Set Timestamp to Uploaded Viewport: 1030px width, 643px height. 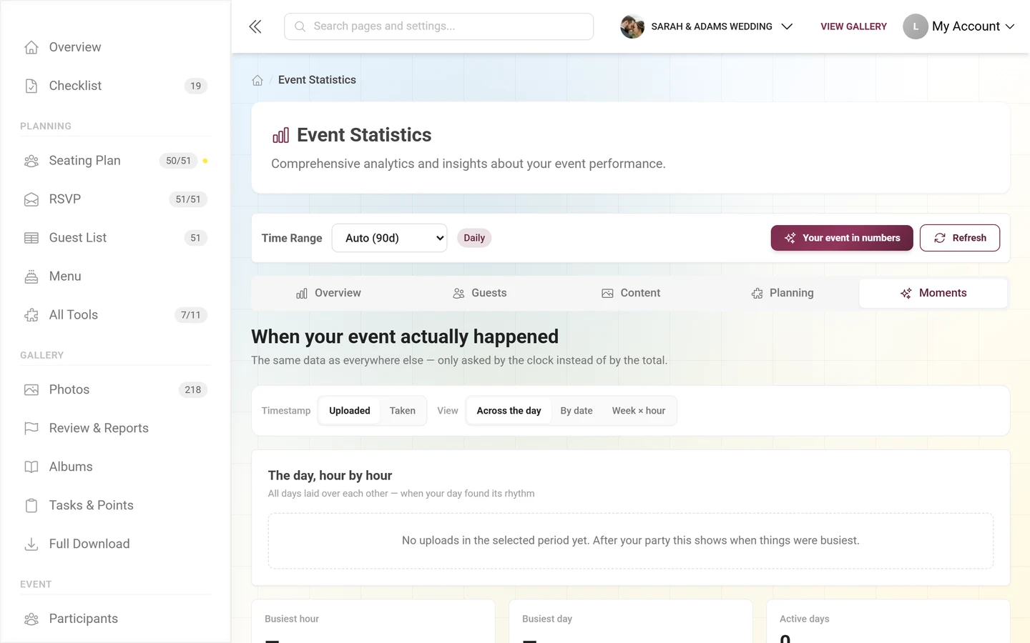click(350, 411)
